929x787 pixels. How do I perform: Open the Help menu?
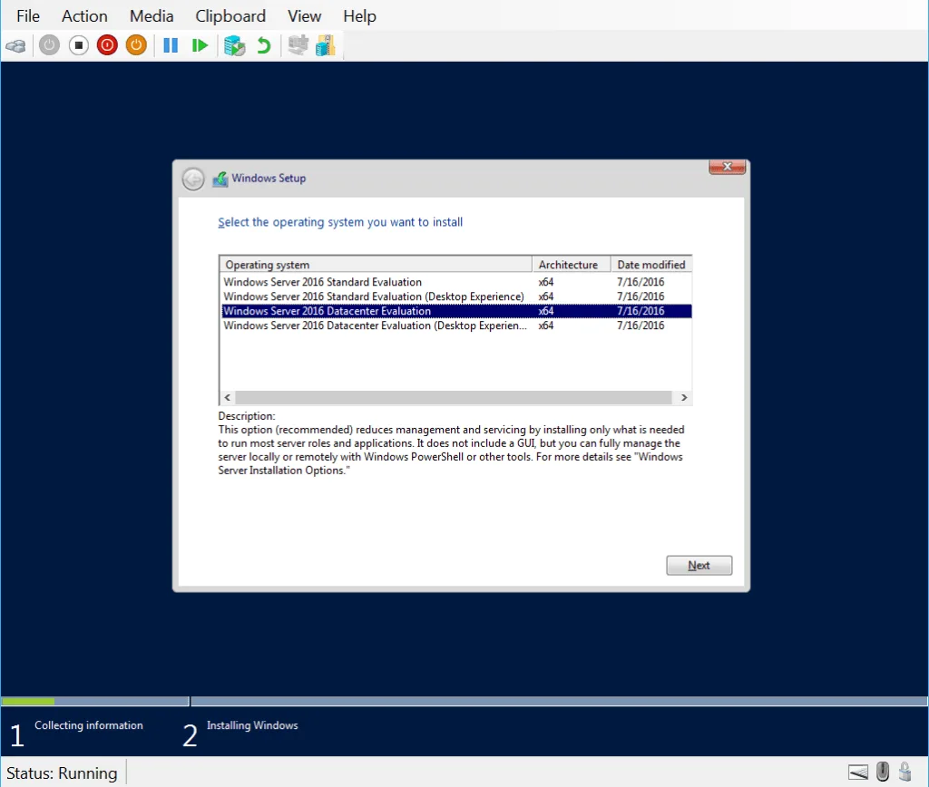coord(359,16)
